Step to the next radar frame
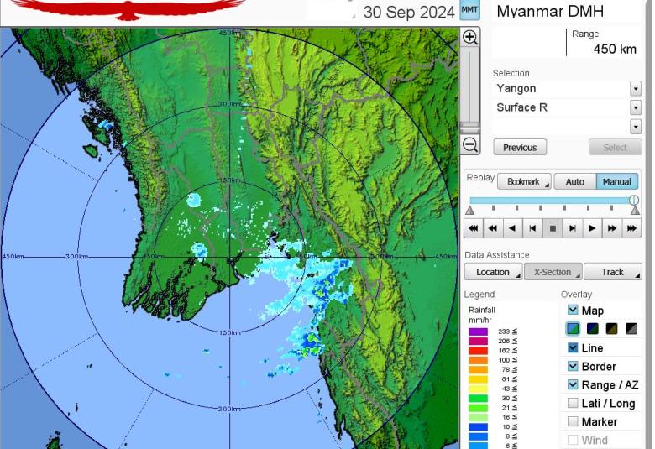The height and width of the screenshot is (449, 655). [x=573, y=228]
